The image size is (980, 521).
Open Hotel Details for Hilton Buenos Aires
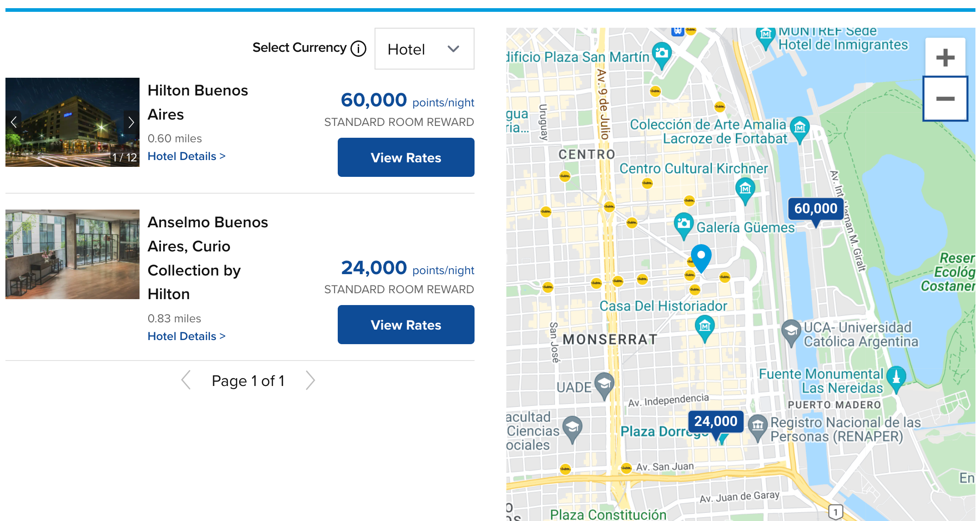[x=186, y=156]
